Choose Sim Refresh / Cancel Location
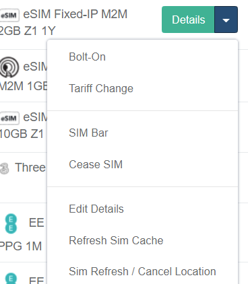Viewport: 248px width, 284px height. coord(142,271)
